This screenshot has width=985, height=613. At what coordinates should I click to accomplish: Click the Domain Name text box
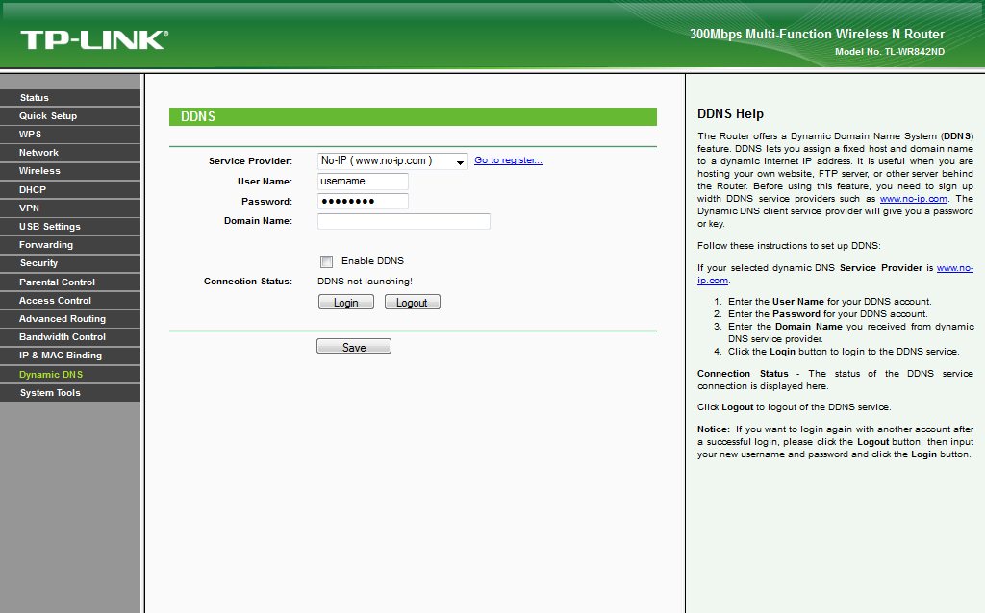[403, 222]
